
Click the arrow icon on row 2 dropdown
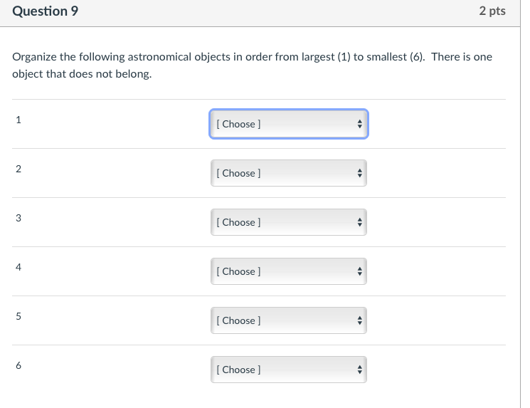pos(359,173)
